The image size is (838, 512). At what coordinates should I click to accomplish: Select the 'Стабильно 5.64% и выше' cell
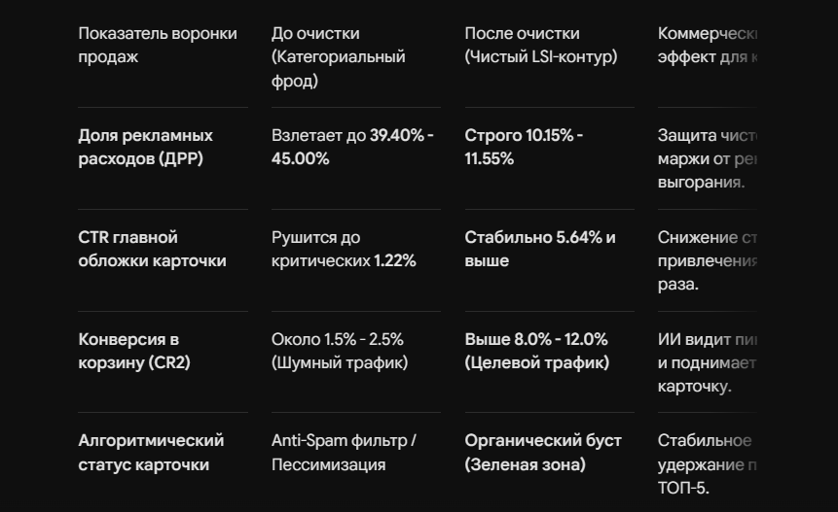(x=540, y=249)
